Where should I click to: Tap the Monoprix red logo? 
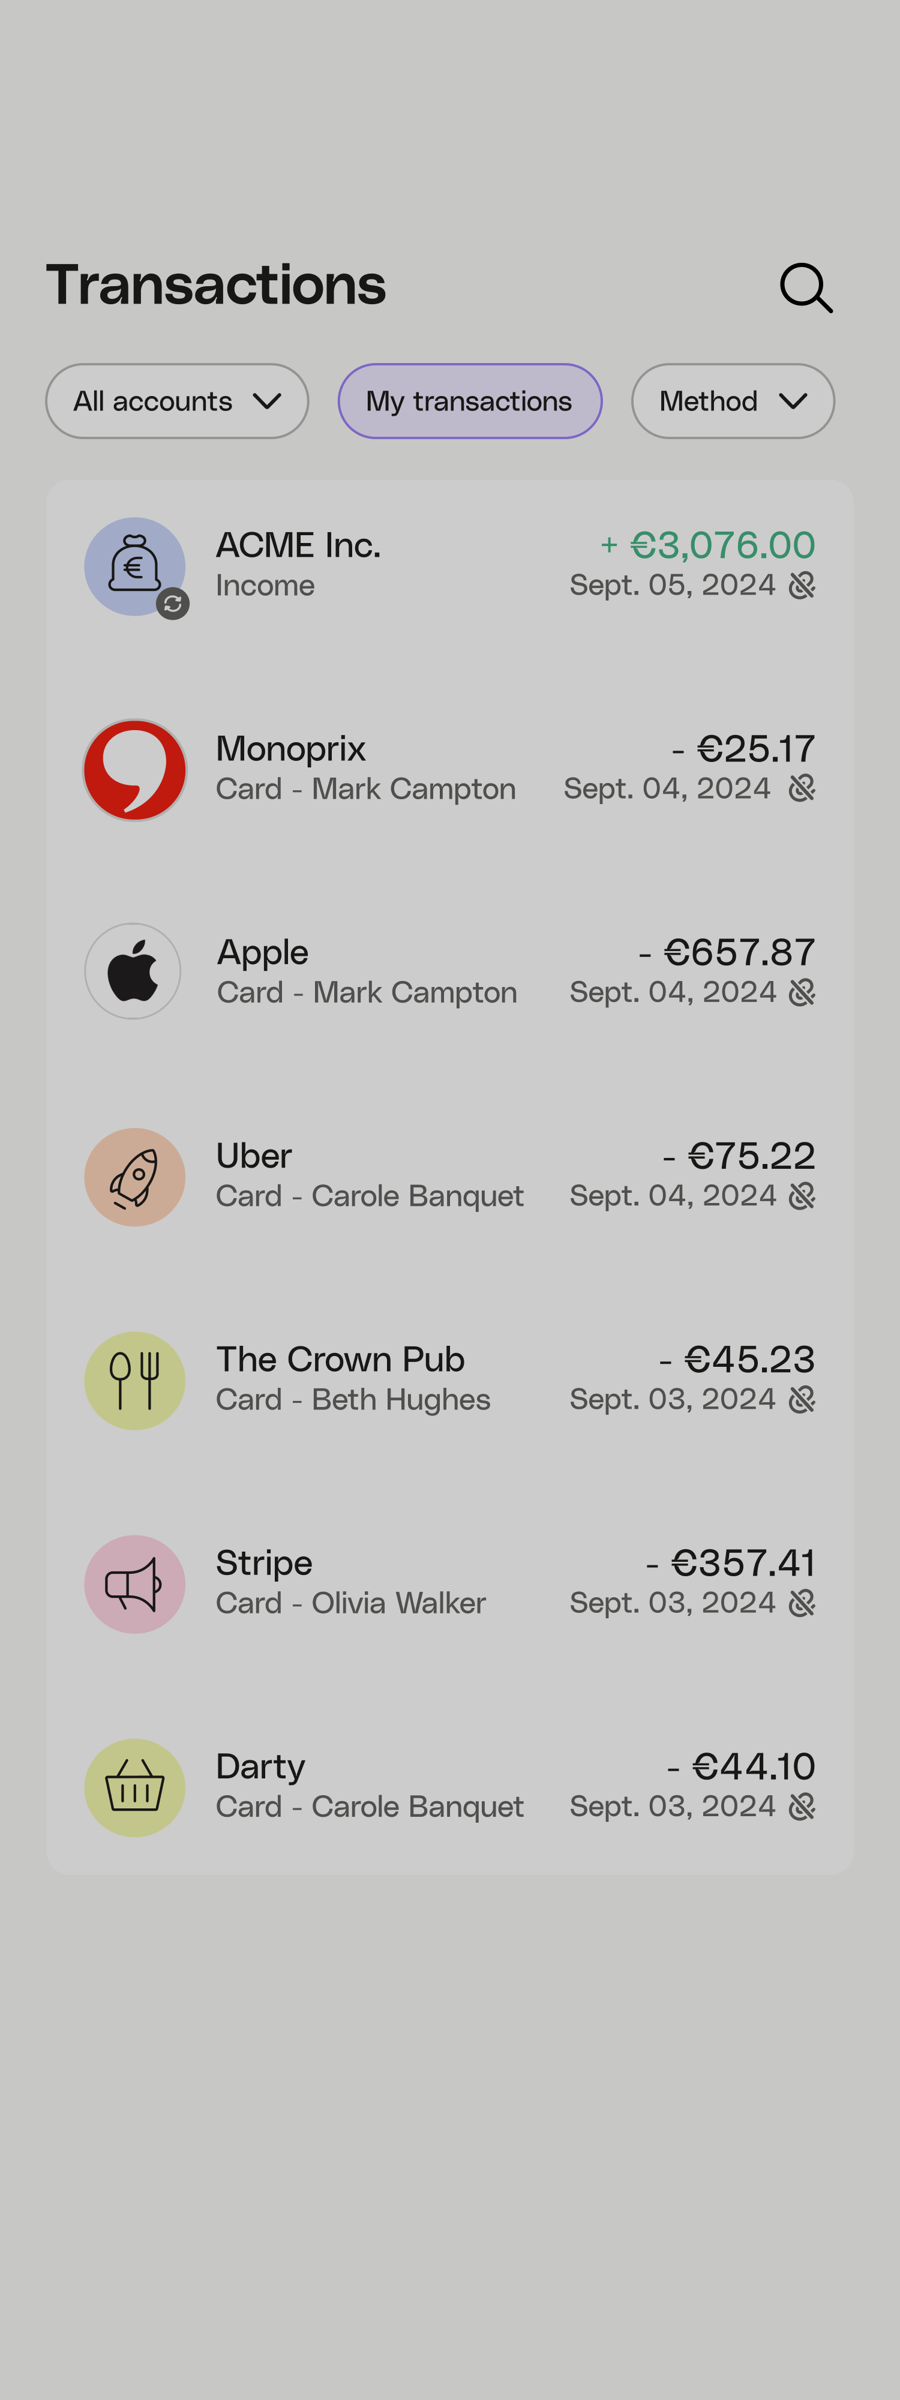[x=135, y=770]
